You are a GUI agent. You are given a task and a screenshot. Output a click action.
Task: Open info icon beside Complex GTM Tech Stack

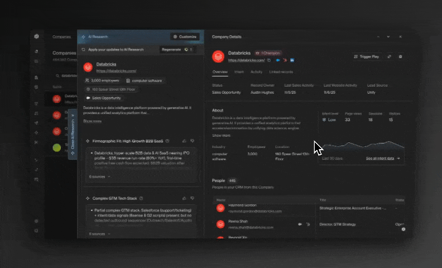tap(141, 198)
